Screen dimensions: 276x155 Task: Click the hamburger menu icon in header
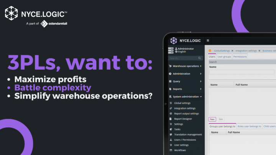(208, 41)
